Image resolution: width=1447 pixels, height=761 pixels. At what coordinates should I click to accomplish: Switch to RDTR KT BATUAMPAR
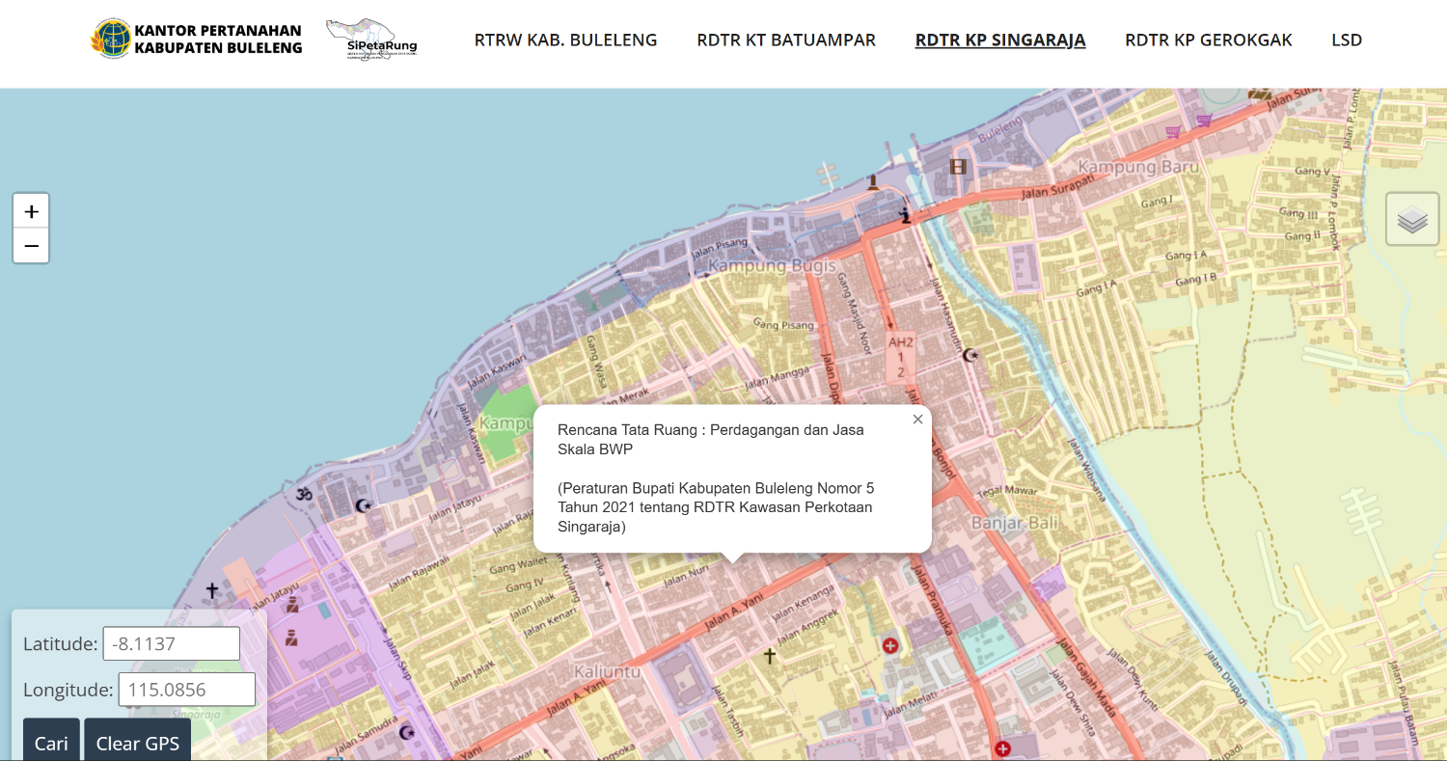click(x=786, y=40)
